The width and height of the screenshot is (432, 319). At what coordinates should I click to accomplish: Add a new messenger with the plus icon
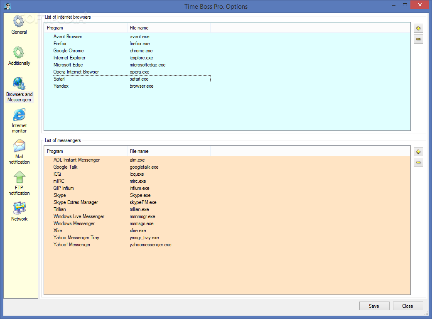(418, 152)
